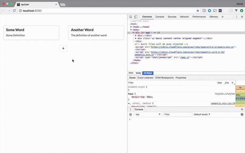Click the plus button to add a card
This screenshot has height=153, width=245.
tap(63, 48)
